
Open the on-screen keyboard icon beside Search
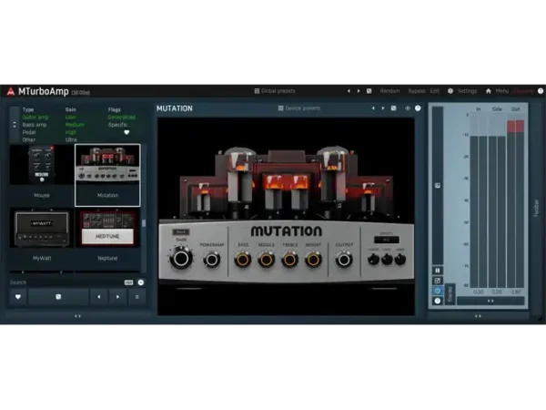point(129,282)
